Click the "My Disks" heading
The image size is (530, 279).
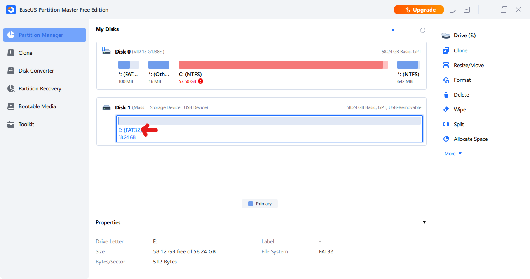[x=107, y=29]
